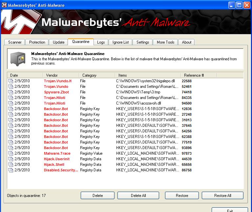Switch to the Settings tab
The width and height of the screenshot is (252, 212).
143,42
